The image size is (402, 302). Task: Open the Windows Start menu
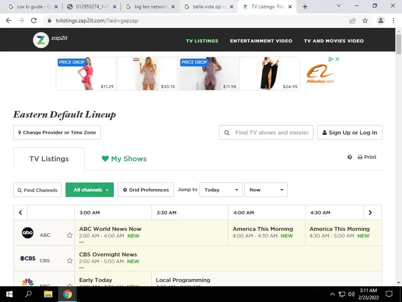pos(9,294)
